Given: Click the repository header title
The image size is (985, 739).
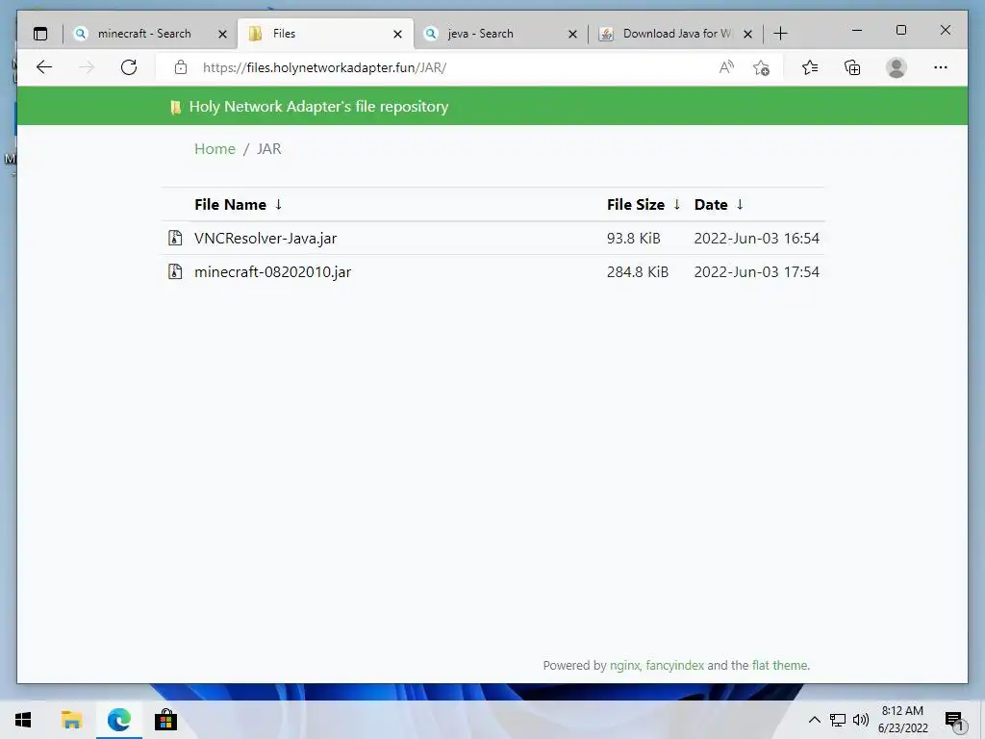Looking at the screenshot, I should click(318, 106).
